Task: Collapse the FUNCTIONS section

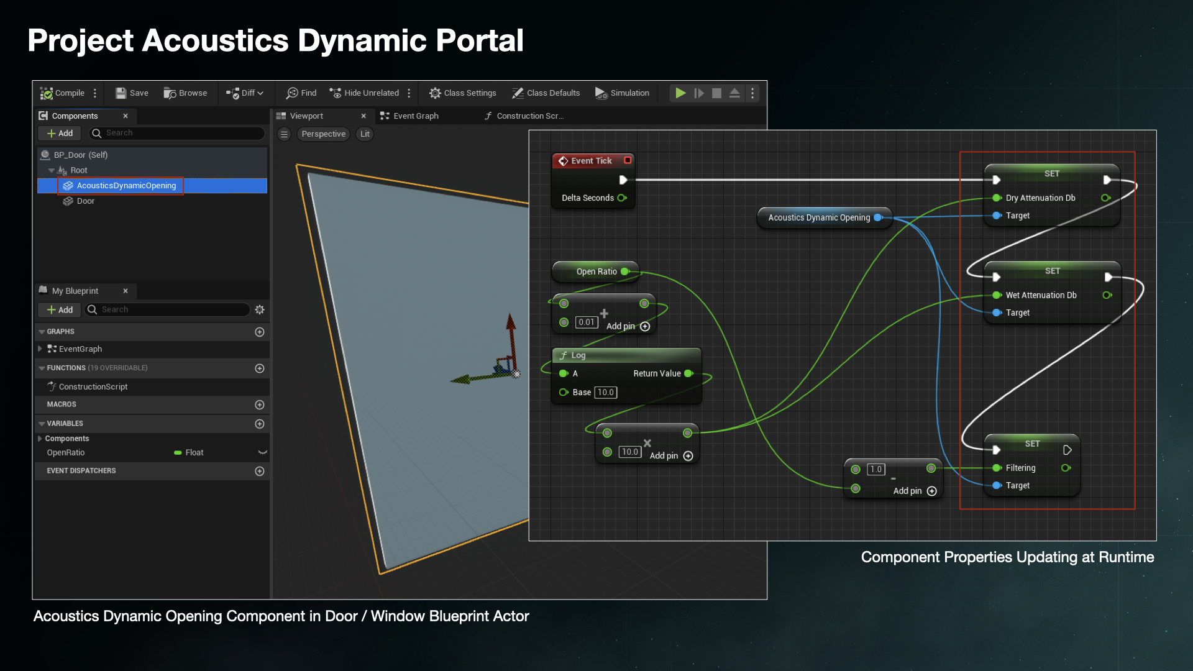Action: pyautogui.click(x=42, y=368)
